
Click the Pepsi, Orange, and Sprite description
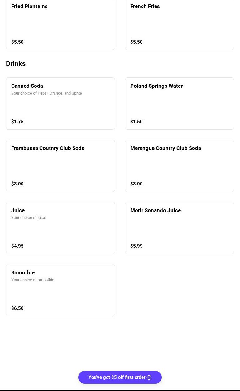46,93
